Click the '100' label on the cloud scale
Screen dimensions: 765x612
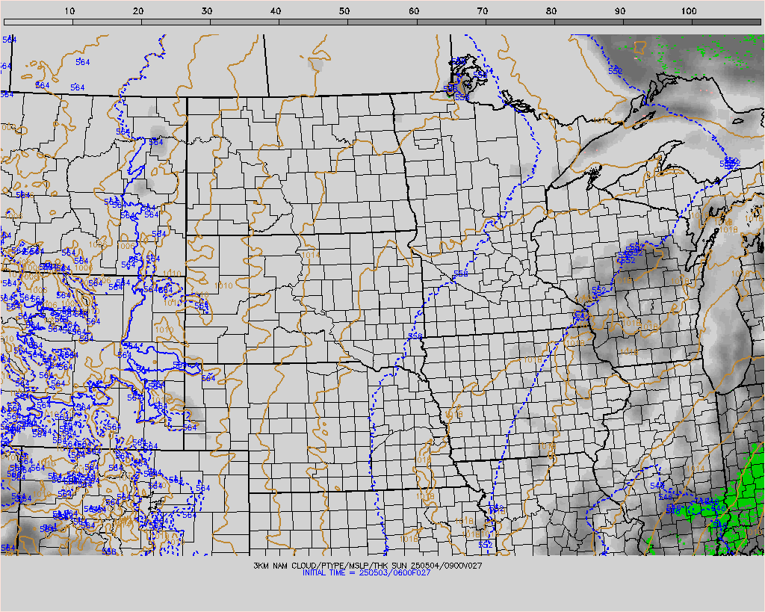[689, 11]
